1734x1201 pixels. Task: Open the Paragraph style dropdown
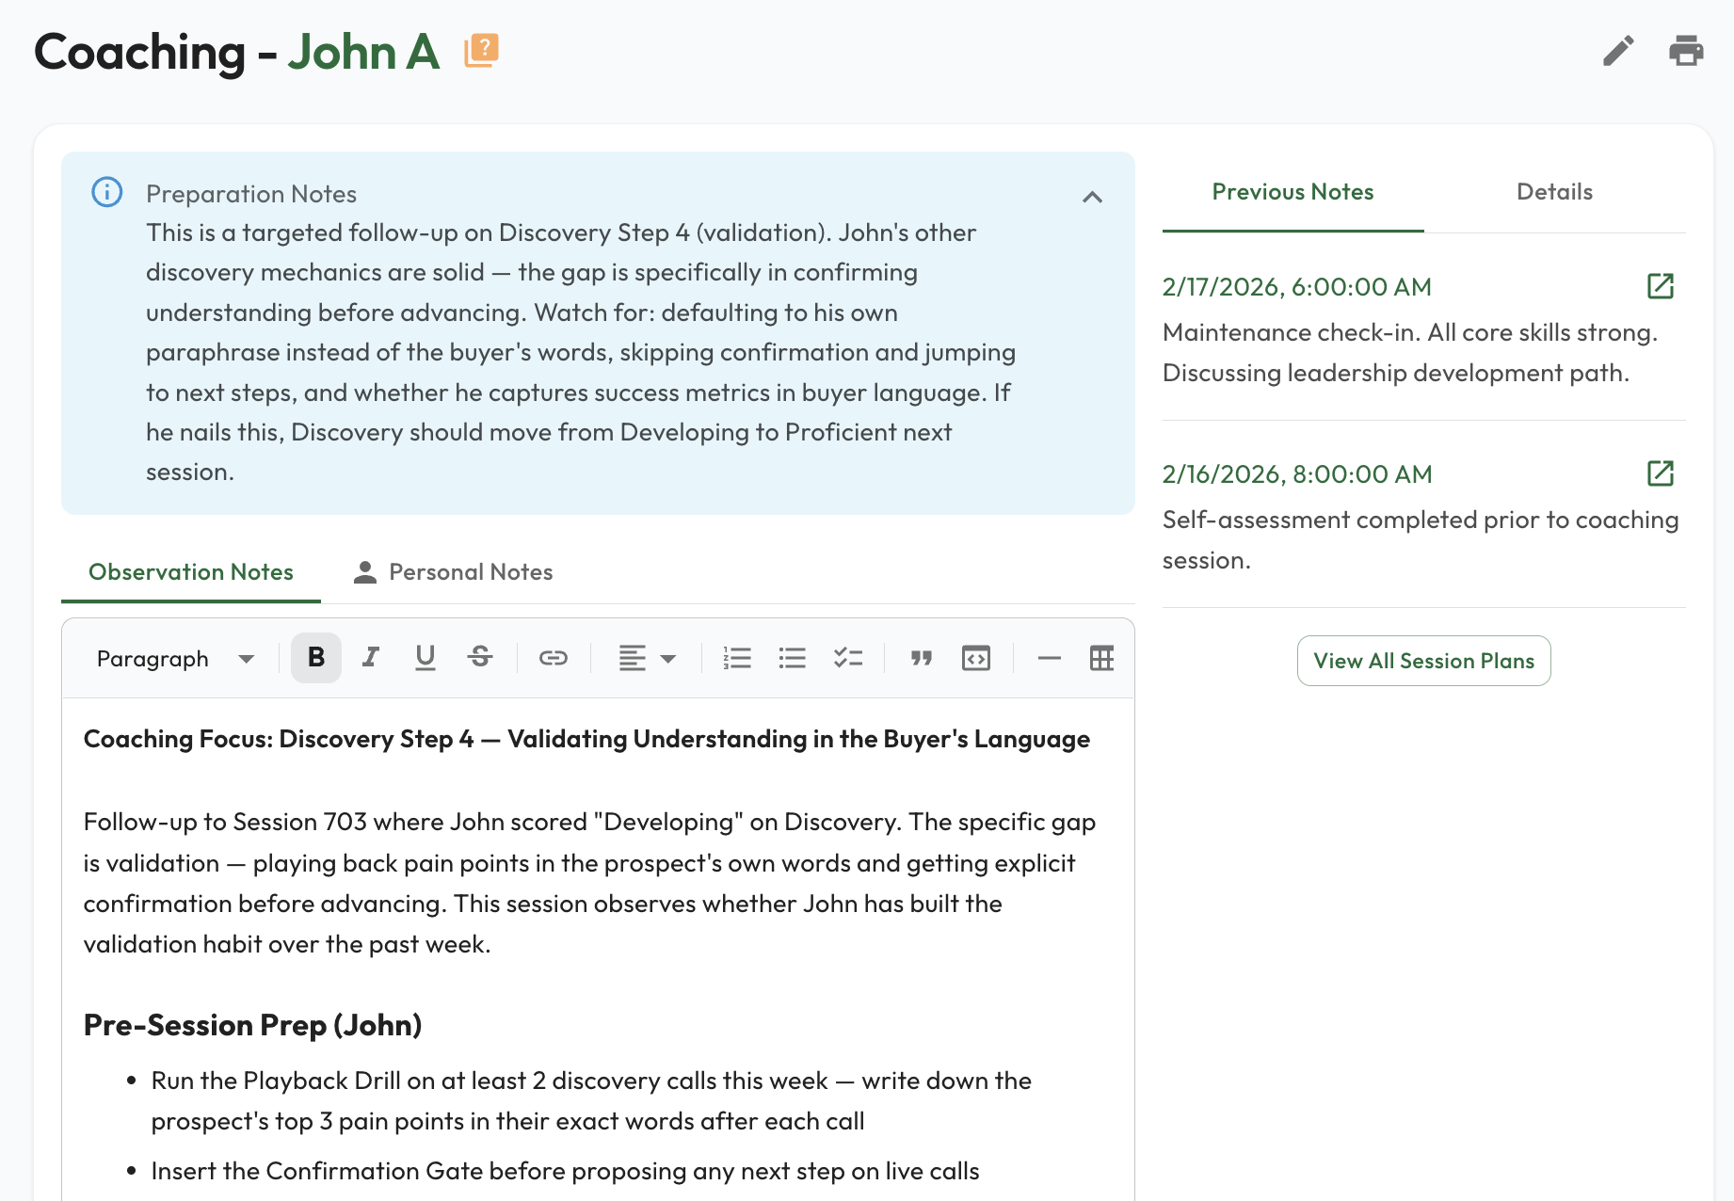pos(175,658)
